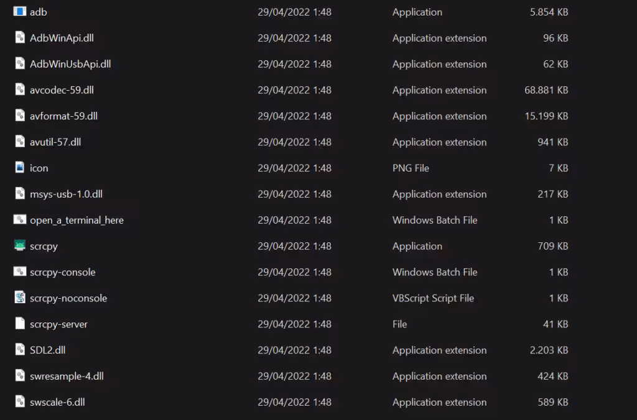
Task: Select the msys-usb-1.0.dll file name
Action: pyautogui.click(x=66, y=194)
